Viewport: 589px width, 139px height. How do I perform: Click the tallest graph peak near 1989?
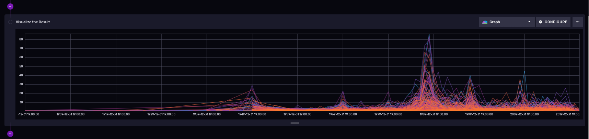point(429,35)
